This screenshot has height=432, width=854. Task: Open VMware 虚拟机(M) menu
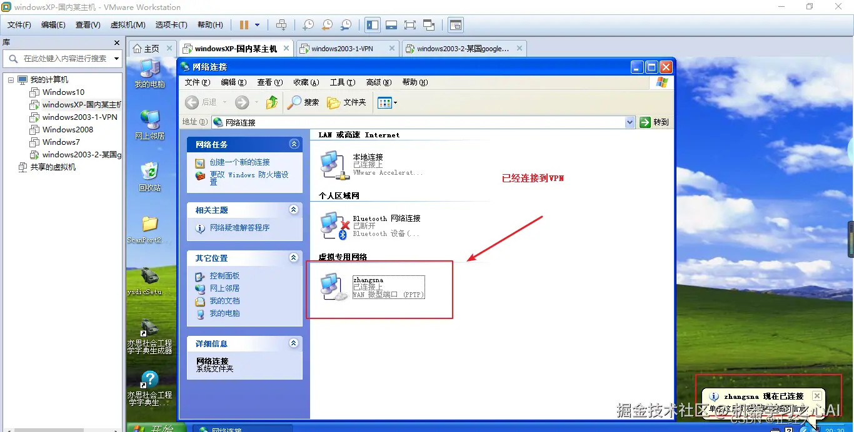click(128, 25)
